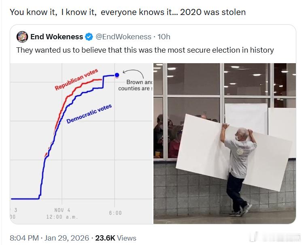
Task: Click the "Brown and counties" chart annotation
Action: pyautogui.click(x=135, y=85)
